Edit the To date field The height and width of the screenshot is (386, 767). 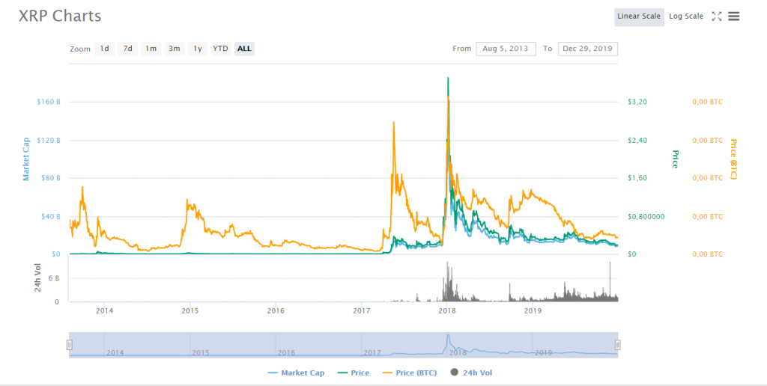(587, 49)
